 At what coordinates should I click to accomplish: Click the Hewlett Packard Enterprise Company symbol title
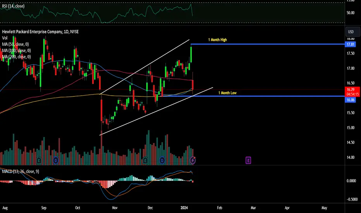click(40, 32)
